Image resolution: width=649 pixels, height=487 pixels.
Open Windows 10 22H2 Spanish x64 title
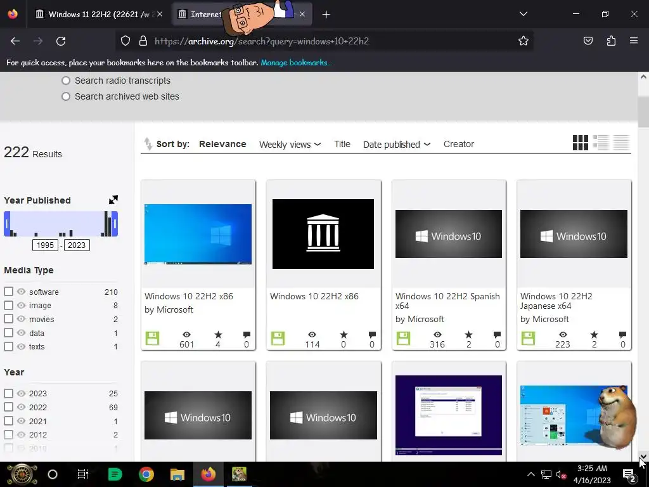click(x=447, y=301)
